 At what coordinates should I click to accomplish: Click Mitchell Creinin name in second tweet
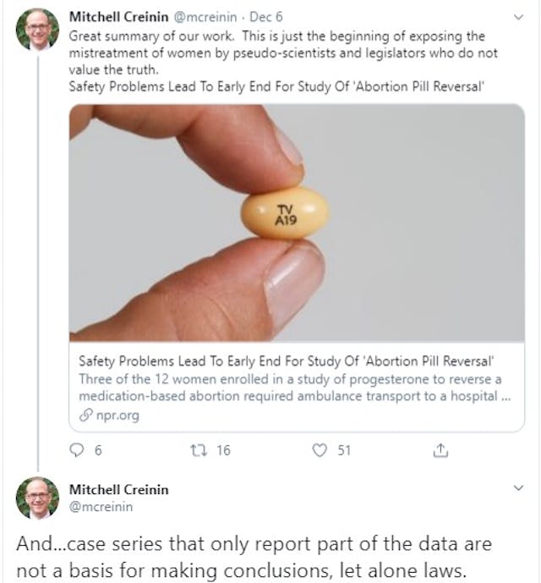117,489
